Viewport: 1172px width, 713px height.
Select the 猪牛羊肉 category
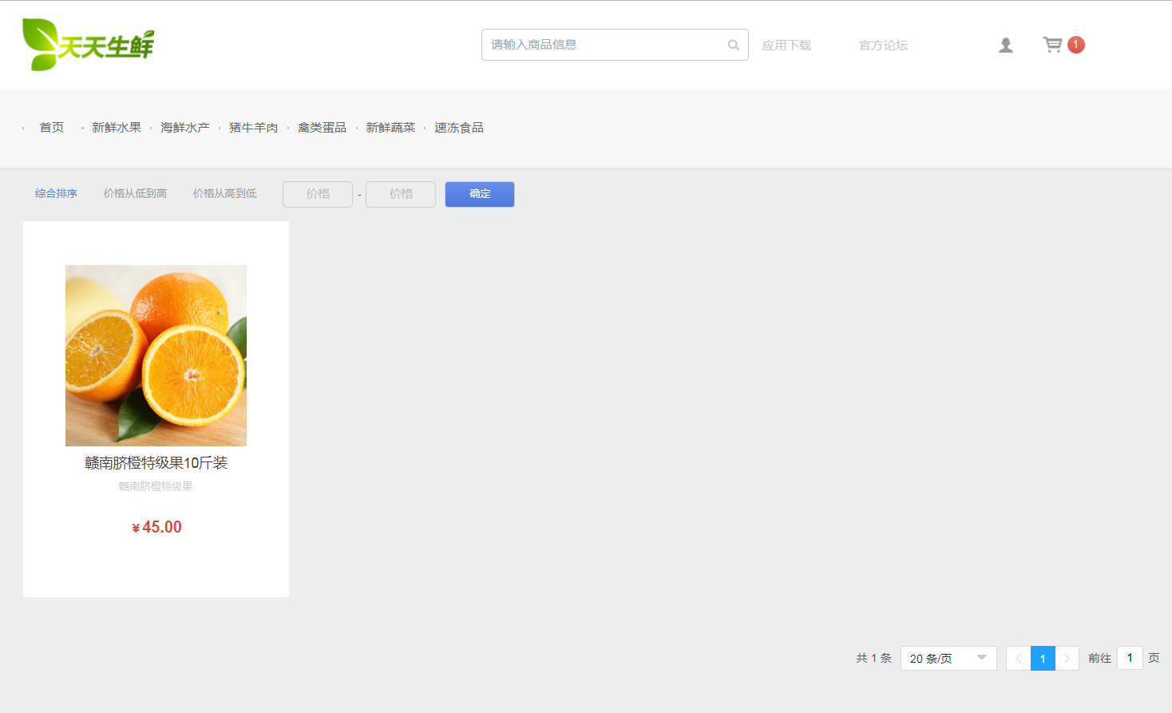[x=254, y=128]
